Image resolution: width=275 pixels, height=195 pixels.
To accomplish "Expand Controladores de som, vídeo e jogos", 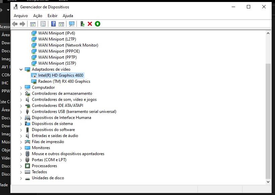I will (x=21, y=100).
